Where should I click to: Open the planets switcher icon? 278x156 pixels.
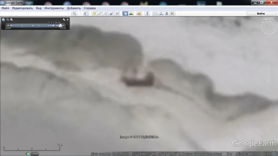[139, 14]
